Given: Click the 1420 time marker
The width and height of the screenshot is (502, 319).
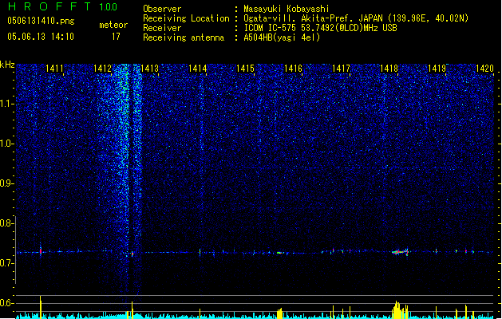Looking at the screenshot, I should 484,68.
